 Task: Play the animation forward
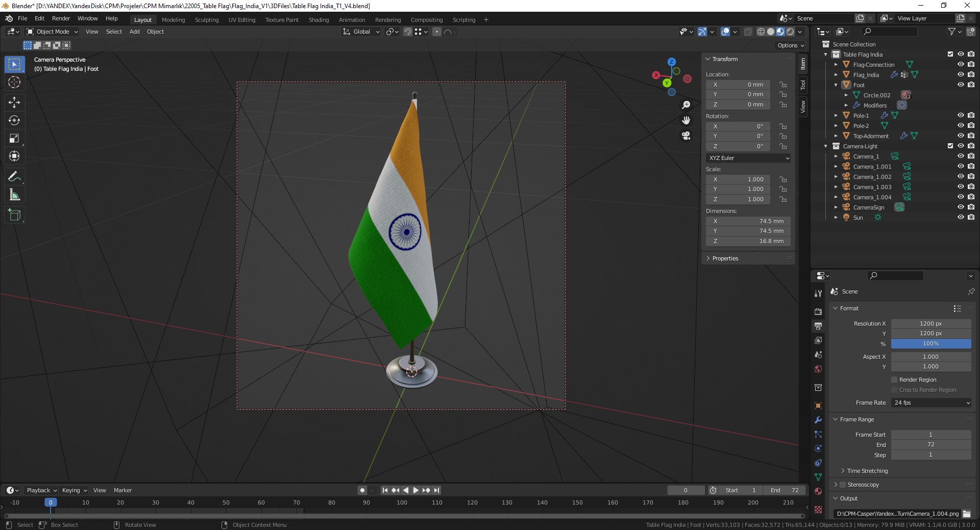(x=415, y=490)
